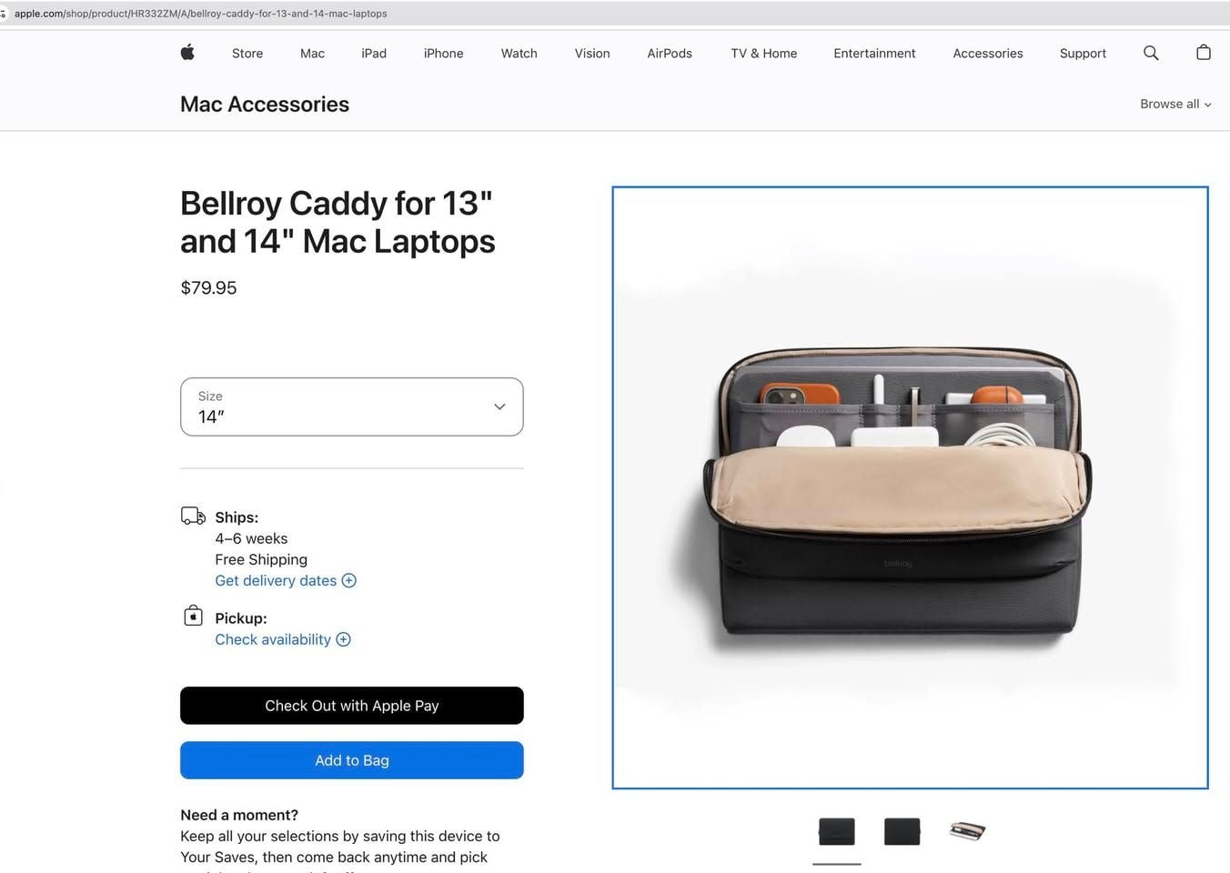Select the third open caddy thumbnail
Viewport: 1230px width, 873px height.
[x=967, y=831]
